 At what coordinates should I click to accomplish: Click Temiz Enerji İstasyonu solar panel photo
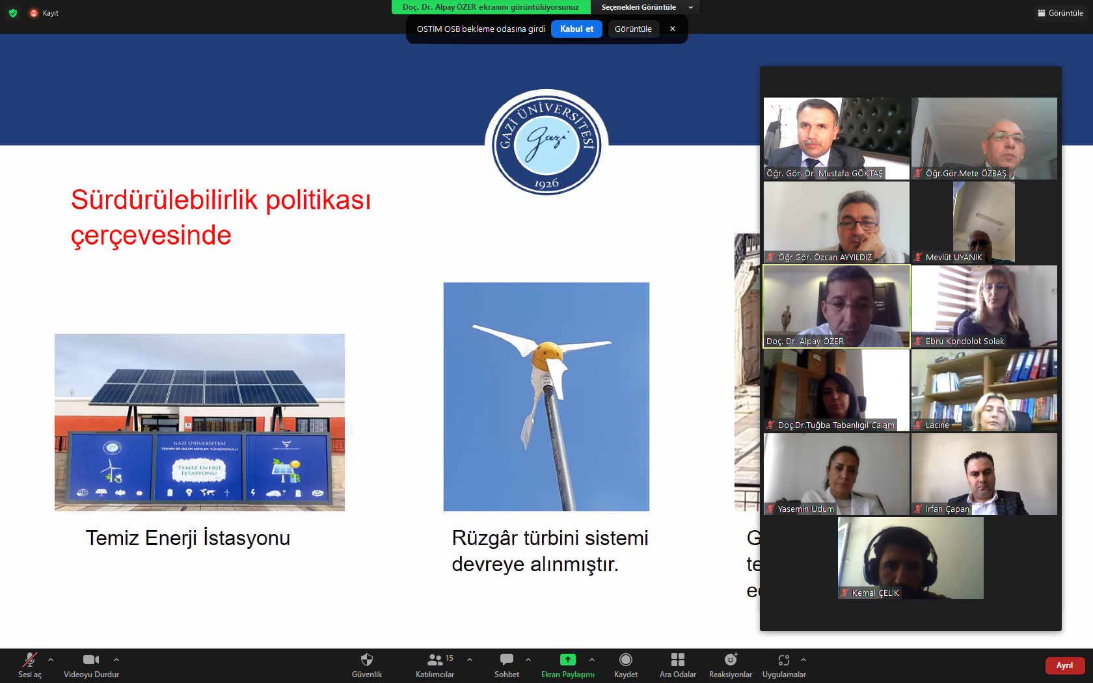(200, 422)
